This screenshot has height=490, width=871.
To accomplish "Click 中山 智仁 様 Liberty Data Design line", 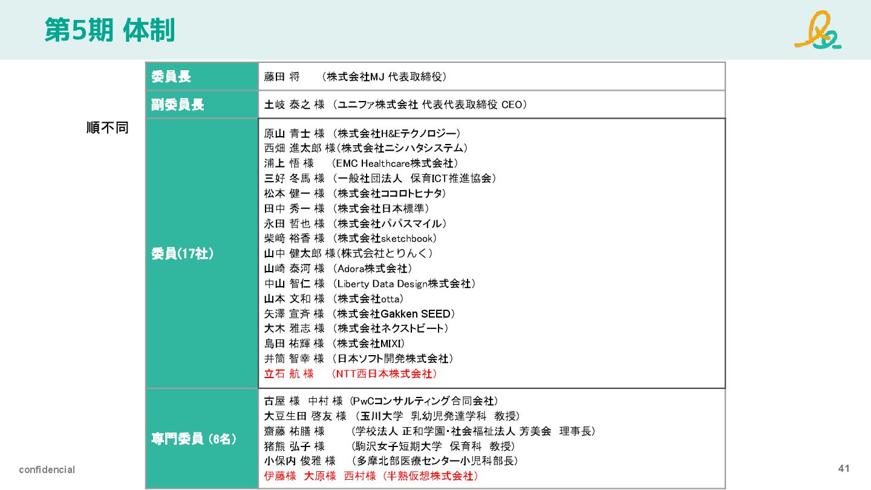I will [370, 284].
